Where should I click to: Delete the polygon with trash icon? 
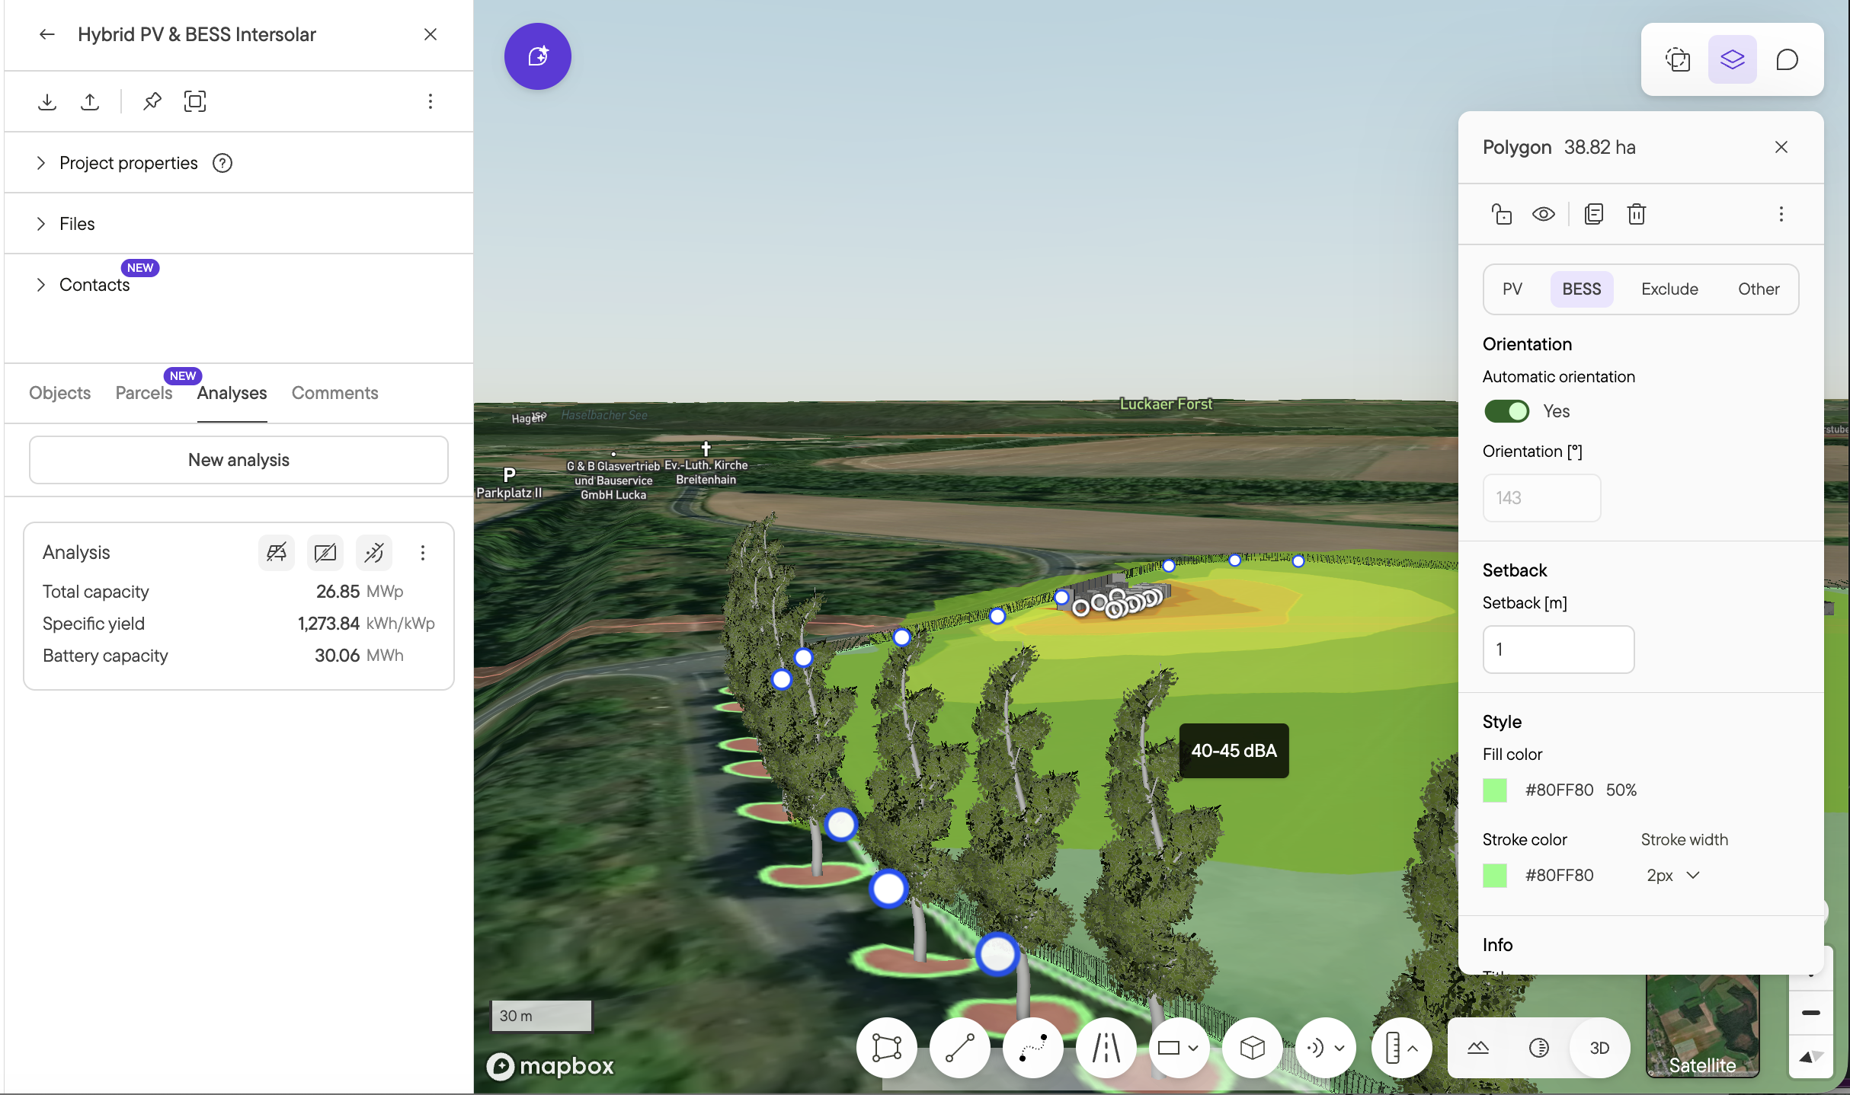click(1637, 214)
